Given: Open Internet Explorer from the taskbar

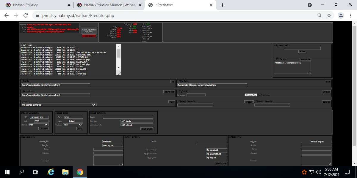Looking at the screenshot, I should point(51,172).
